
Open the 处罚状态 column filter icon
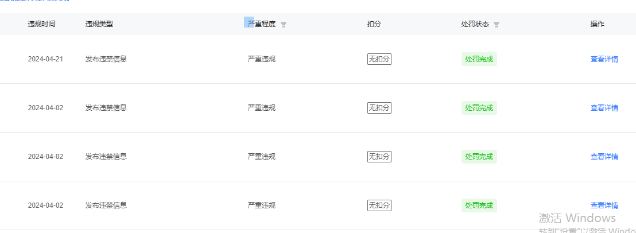click(497, 25)
